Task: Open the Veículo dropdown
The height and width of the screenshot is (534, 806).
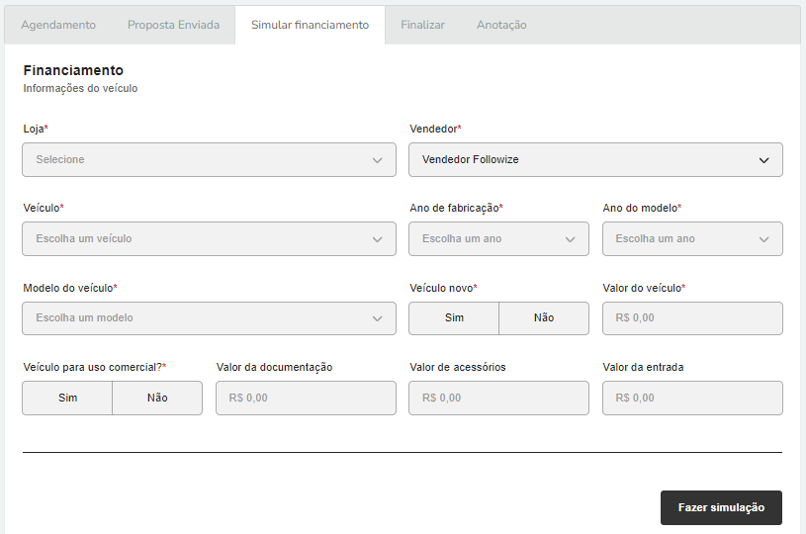Action: pos(210,239)
